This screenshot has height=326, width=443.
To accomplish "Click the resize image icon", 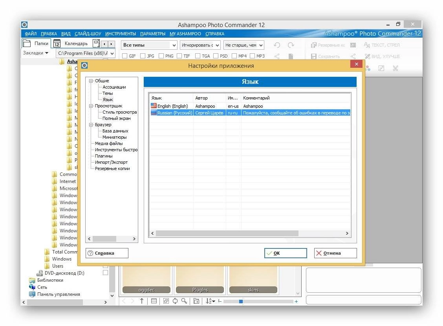I will [x=381, y=68].
